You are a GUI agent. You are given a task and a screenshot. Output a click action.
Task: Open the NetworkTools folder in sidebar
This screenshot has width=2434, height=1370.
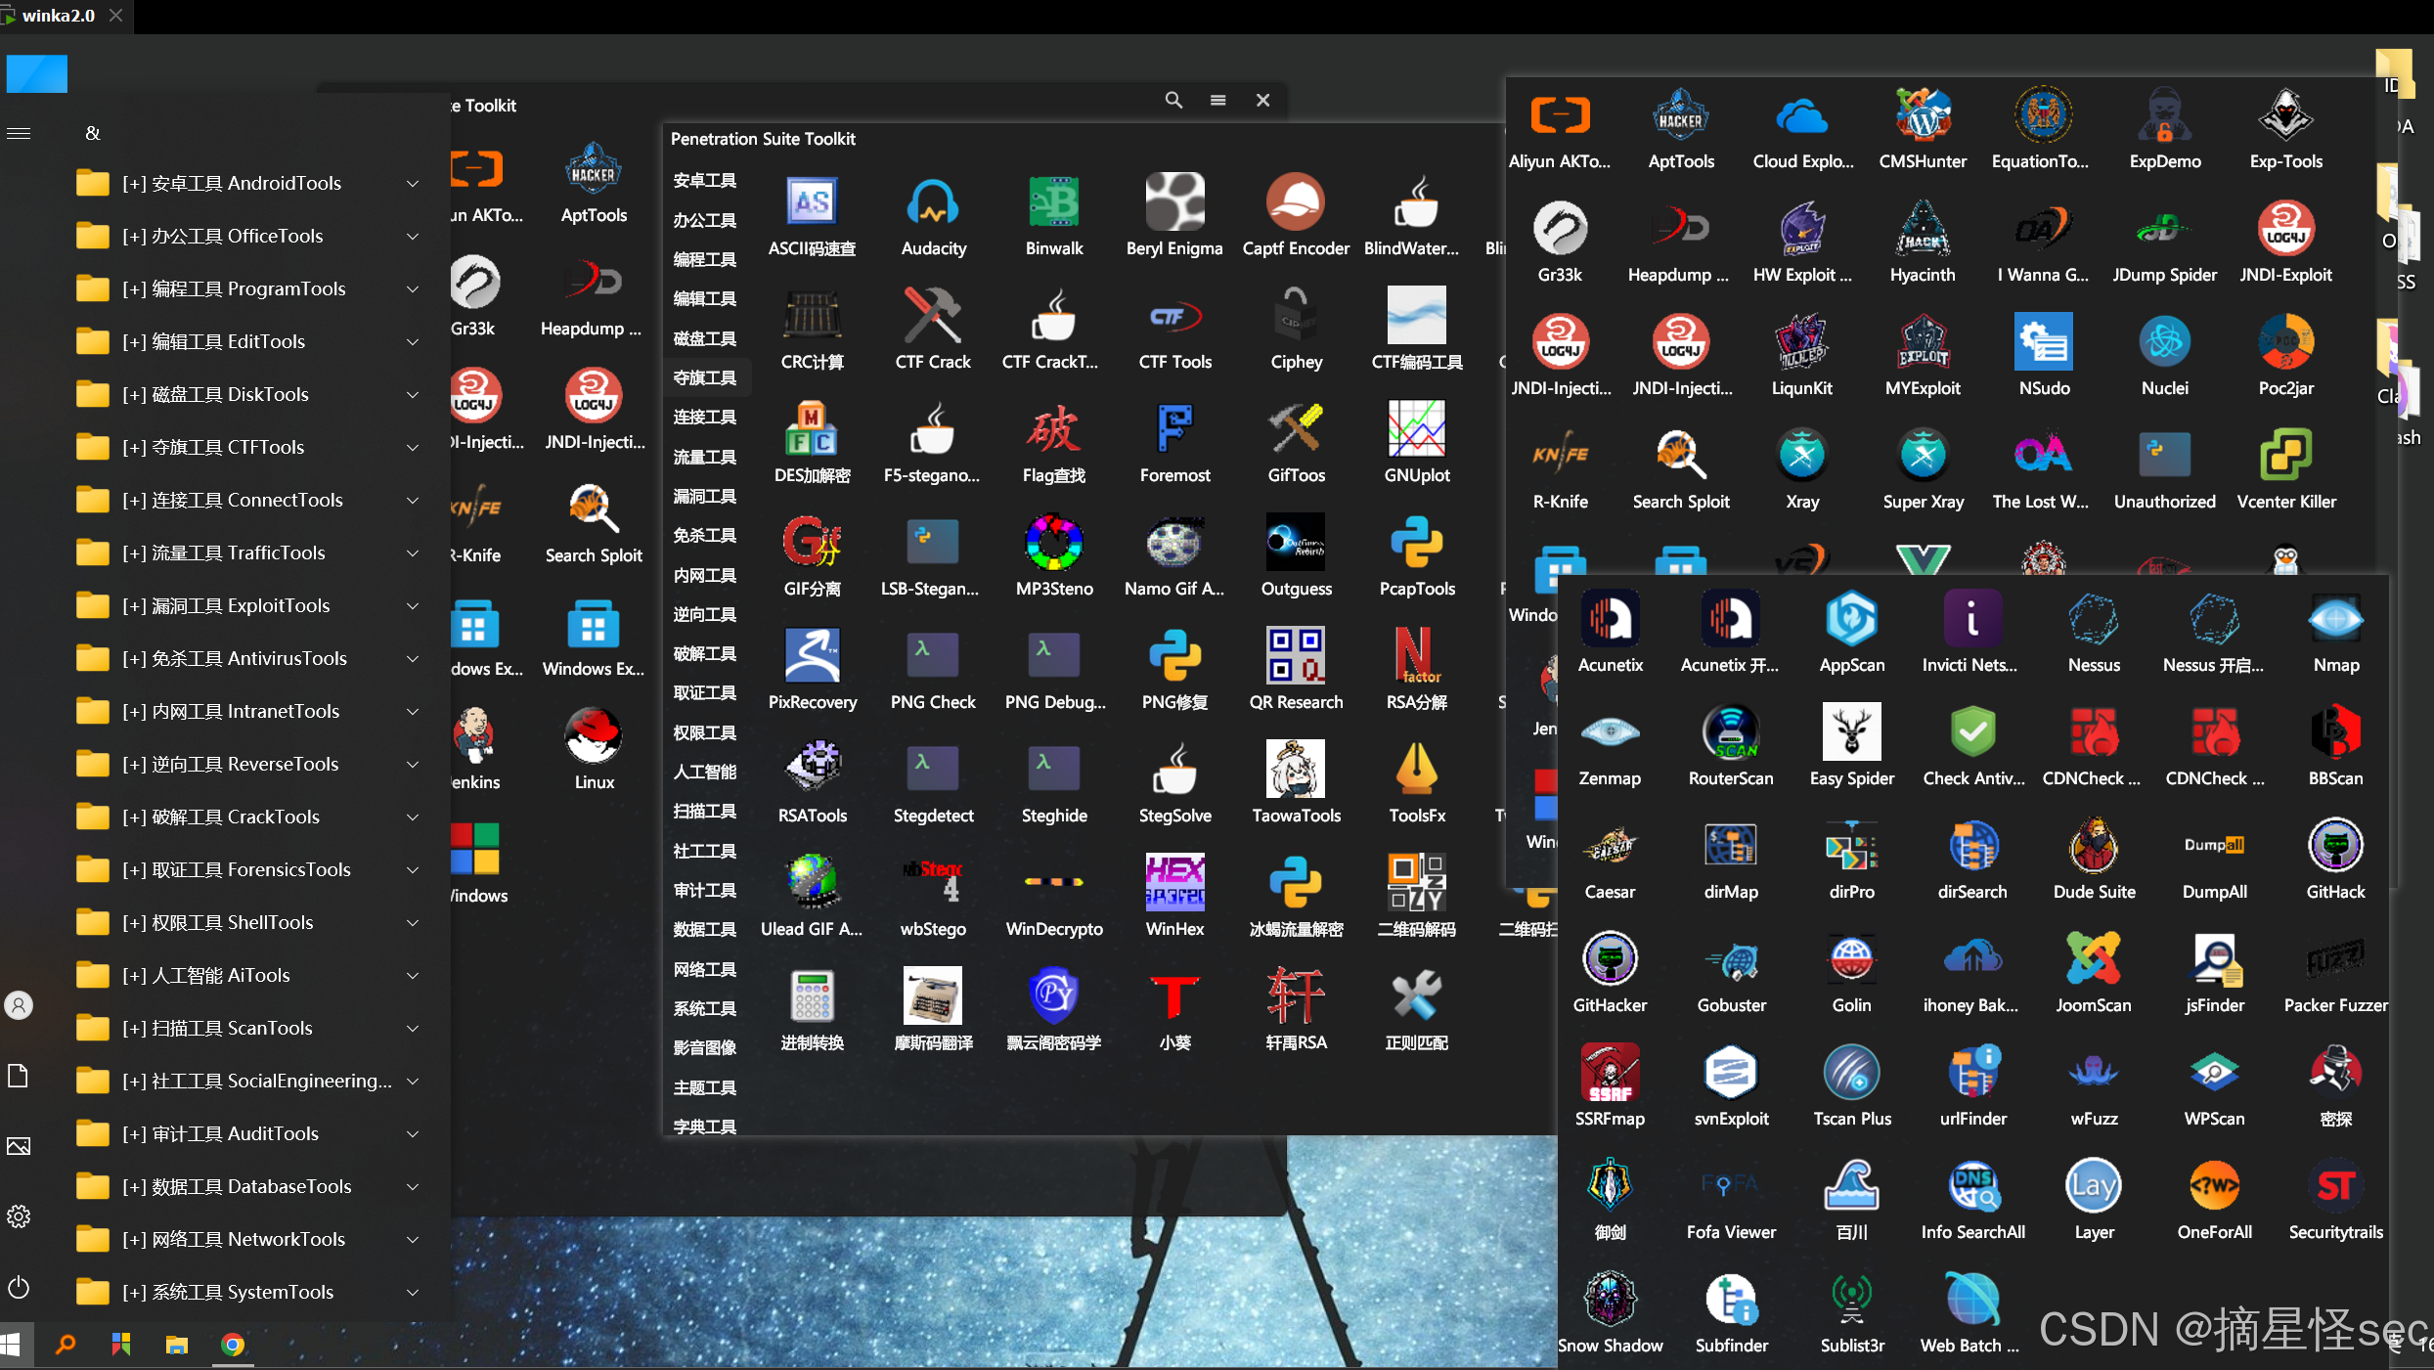249,1240
